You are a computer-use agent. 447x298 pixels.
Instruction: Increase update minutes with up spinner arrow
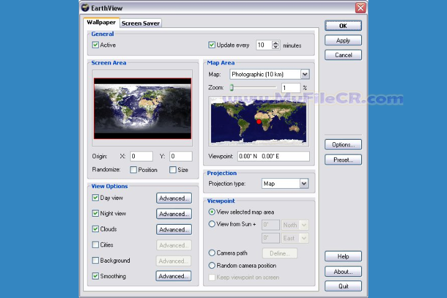pyautogui.click(x=276, y=43)
